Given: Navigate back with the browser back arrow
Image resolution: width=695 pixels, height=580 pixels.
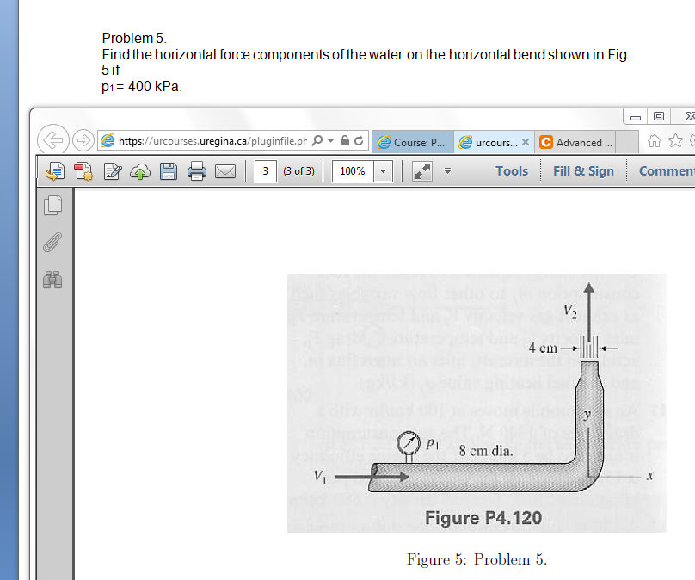Looking at the screenshot, I should (53, 139).
